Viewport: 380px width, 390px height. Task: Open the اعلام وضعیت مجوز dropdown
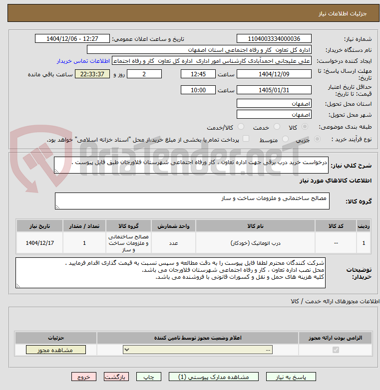[x=198, y=350]
